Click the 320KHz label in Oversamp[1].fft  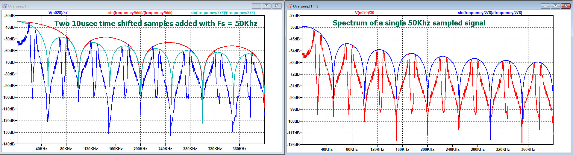pos(503,149)
